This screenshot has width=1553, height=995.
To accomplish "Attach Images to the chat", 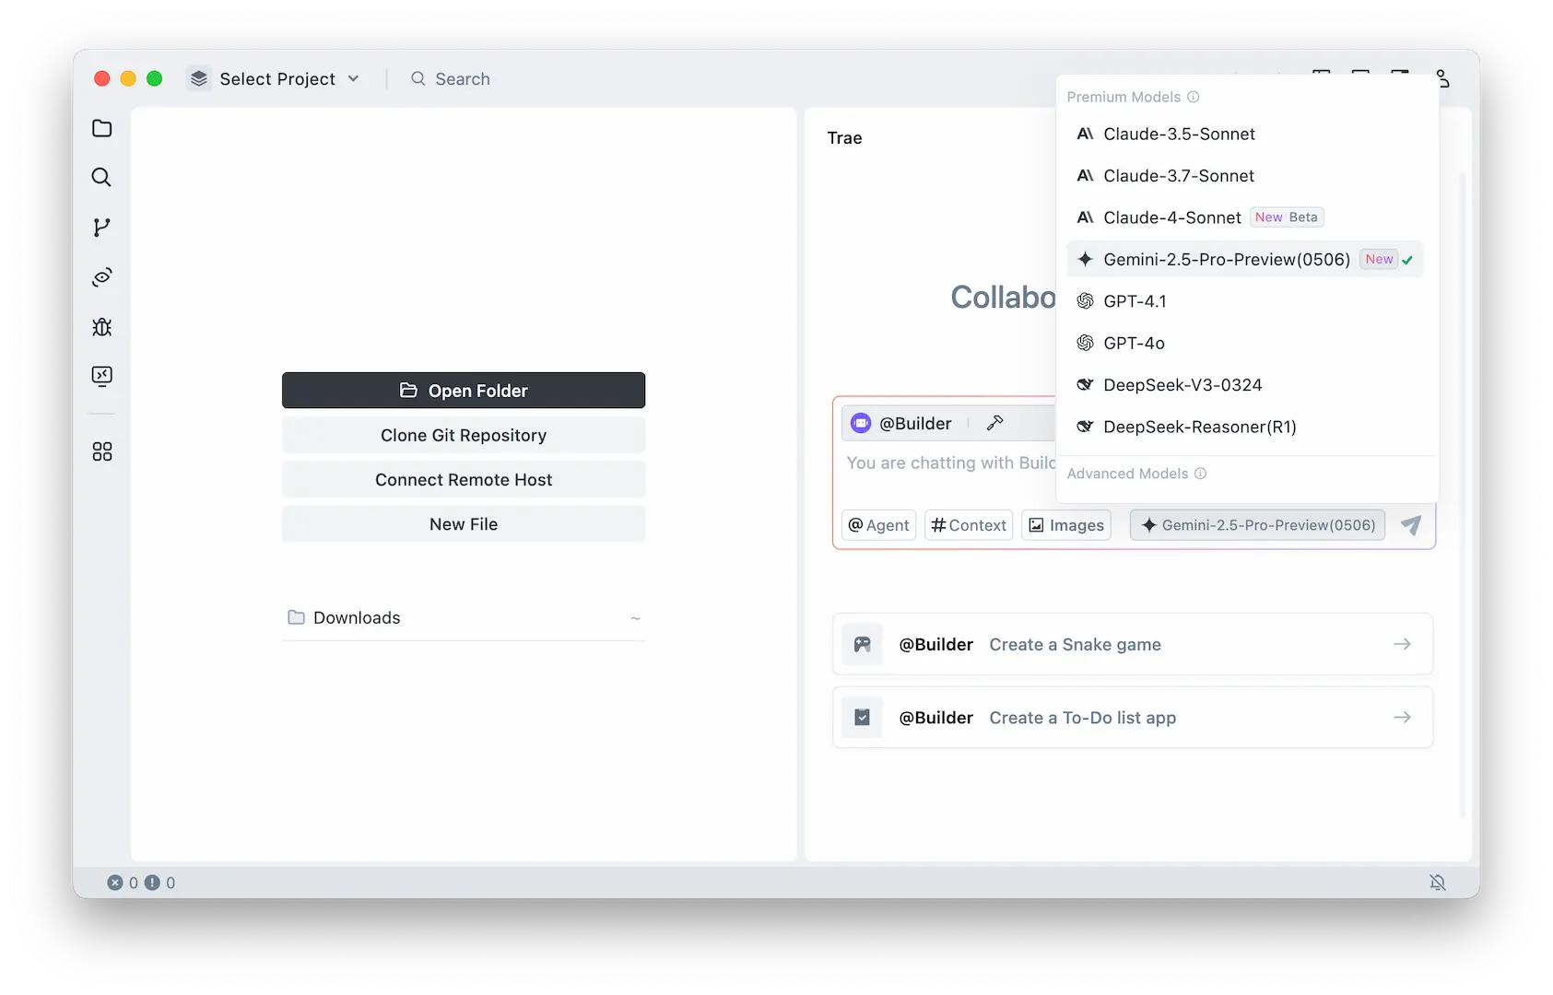I will [1066, 525].
